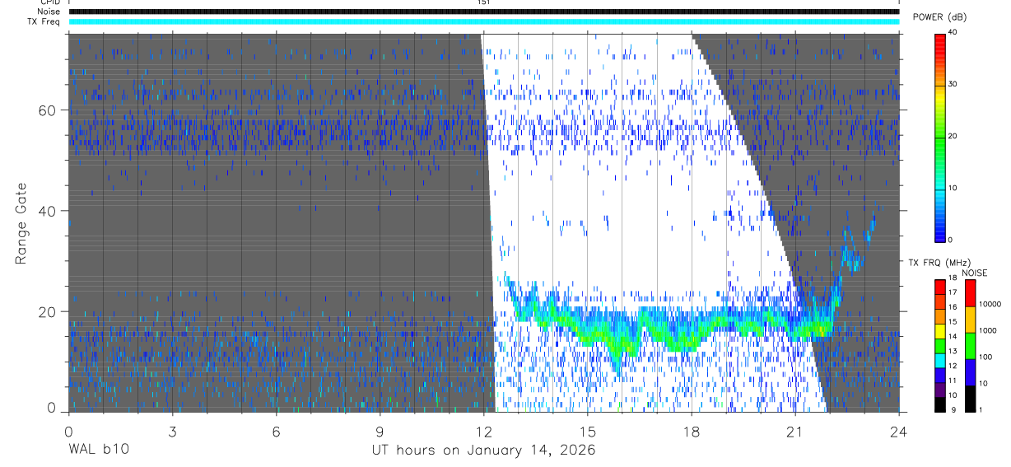The width and height of the screenshot is (1011, 467).
Task: Click 'UT hours on January 14, 2026' axis title
Action: (483, 450)
